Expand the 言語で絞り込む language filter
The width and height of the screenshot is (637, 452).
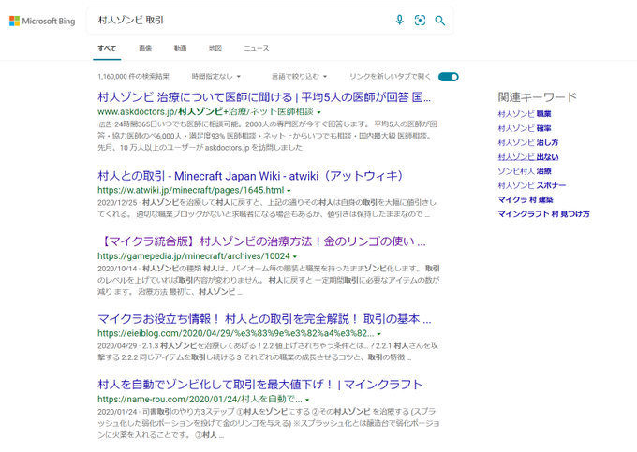point(300,77)
